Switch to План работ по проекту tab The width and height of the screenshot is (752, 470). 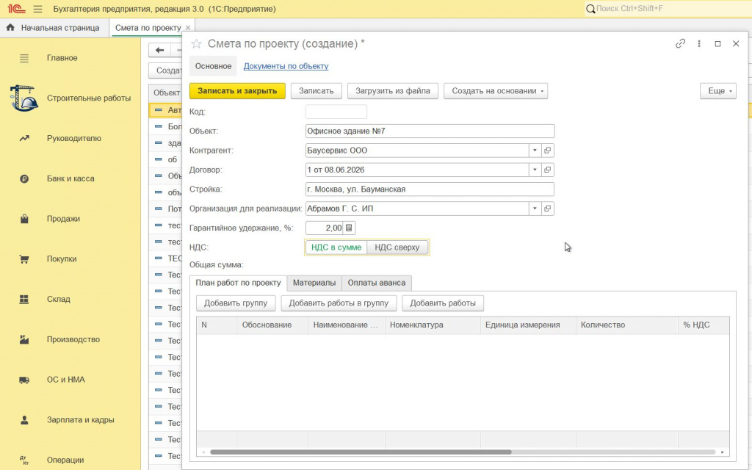click(238, 283)
